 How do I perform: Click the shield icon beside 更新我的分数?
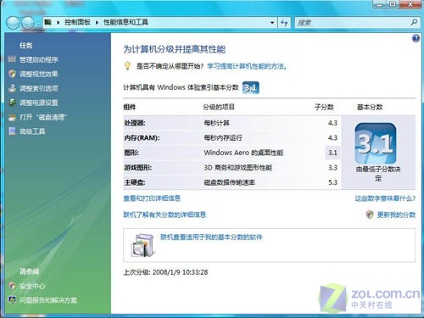pos(370,215)
